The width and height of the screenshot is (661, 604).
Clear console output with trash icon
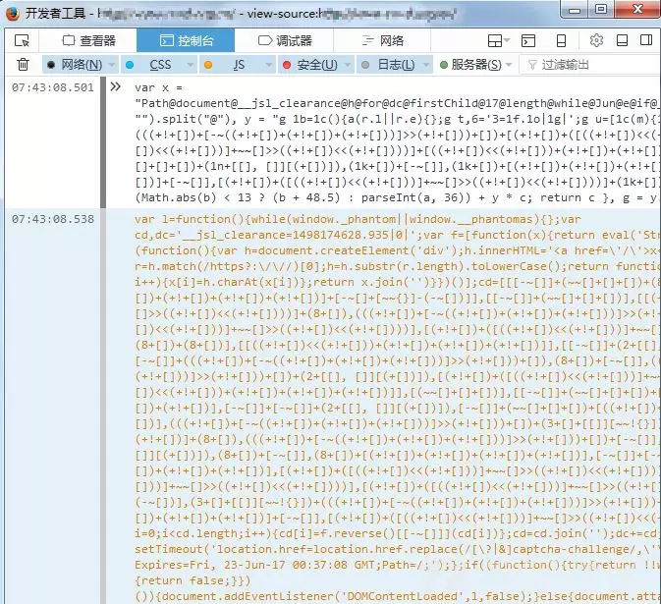point(23,65)
